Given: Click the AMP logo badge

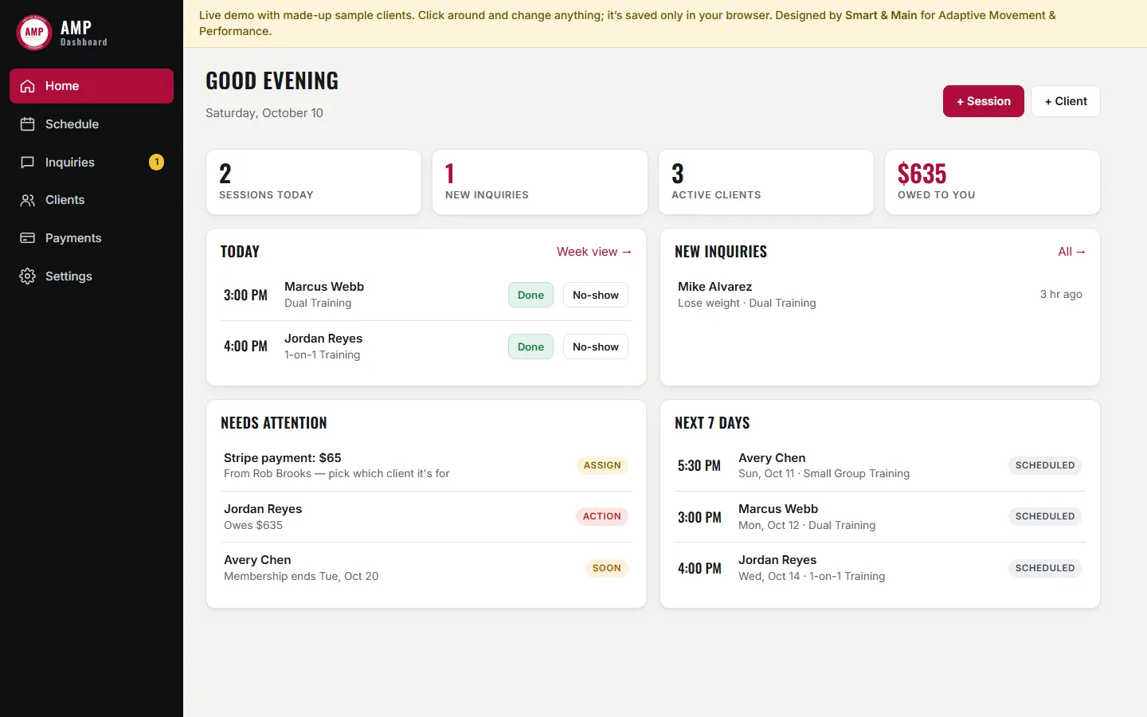Looking at the screenshot, I should coord(34,33).
